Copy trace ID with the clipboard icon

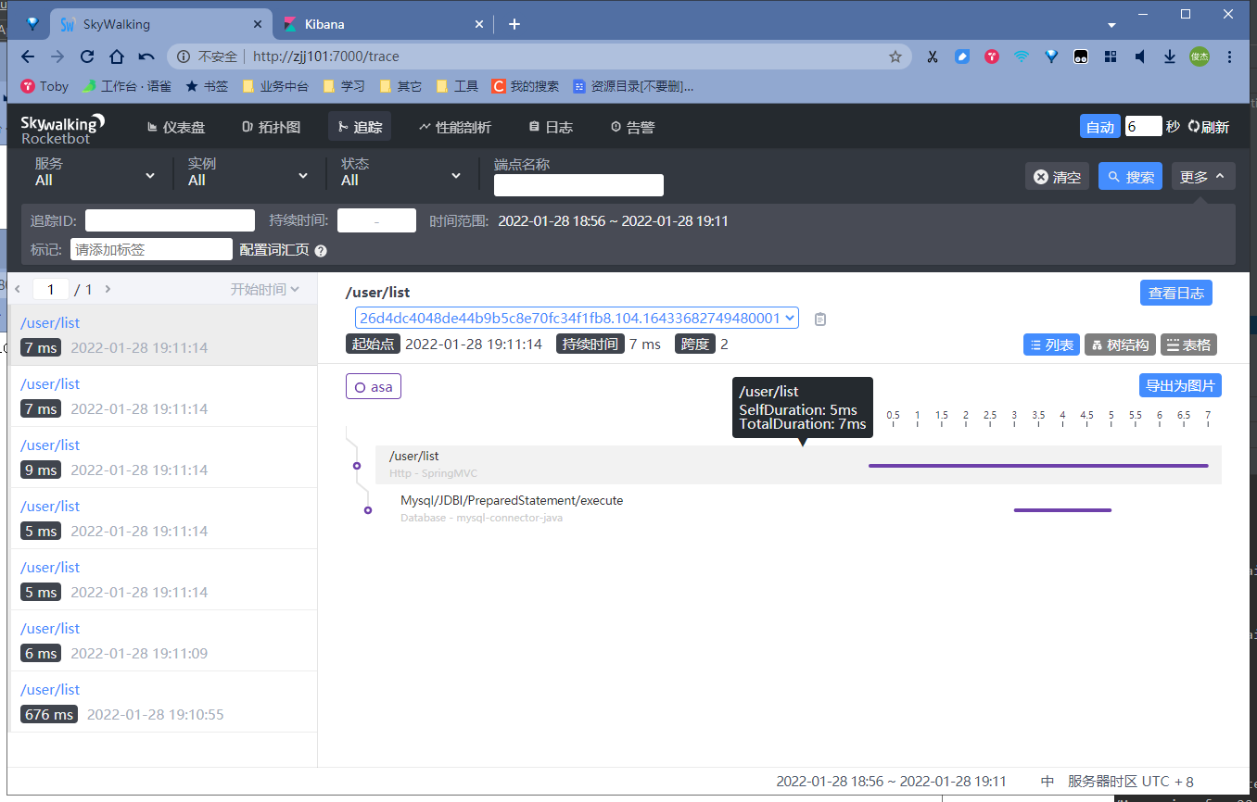819,318
